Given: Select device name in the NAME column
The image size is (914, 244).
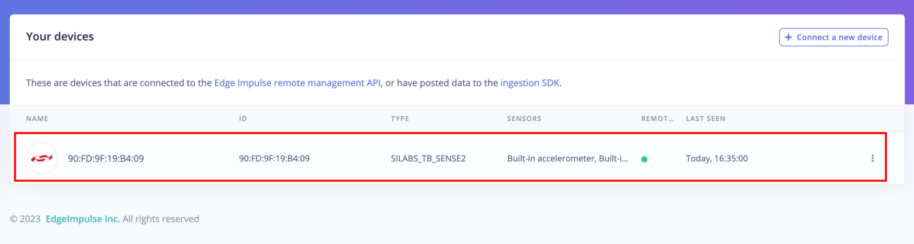Looking at the screenshot, I should pyautogui.click(x=106, y=158).
